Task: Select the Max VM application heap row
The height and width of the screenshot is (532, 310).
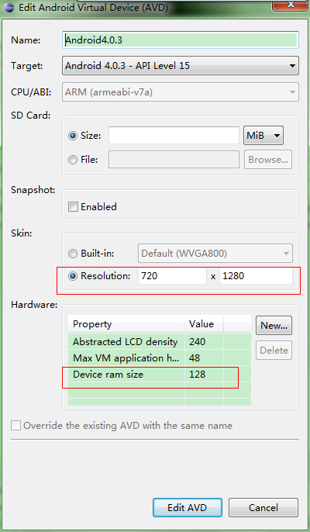Action: 160,358
